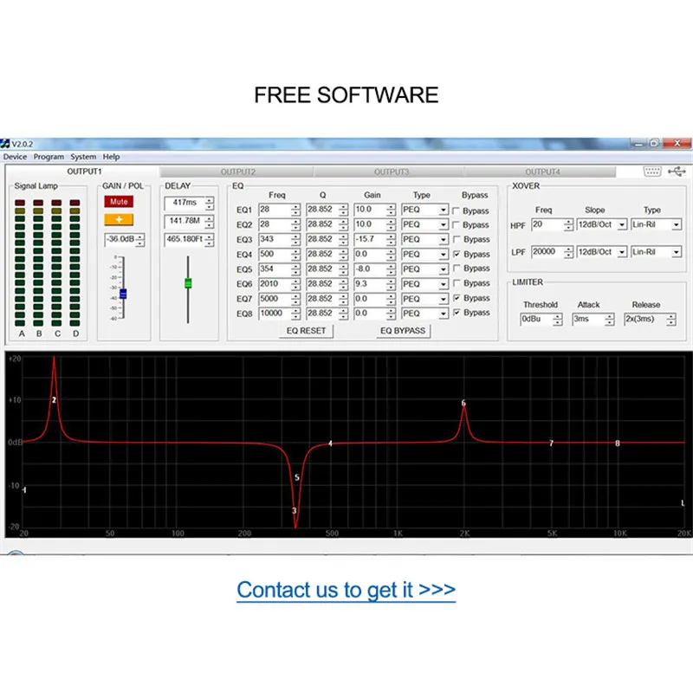Click the EQ RESET button
This screenshot has height=693, width=693.
point(306,331)
